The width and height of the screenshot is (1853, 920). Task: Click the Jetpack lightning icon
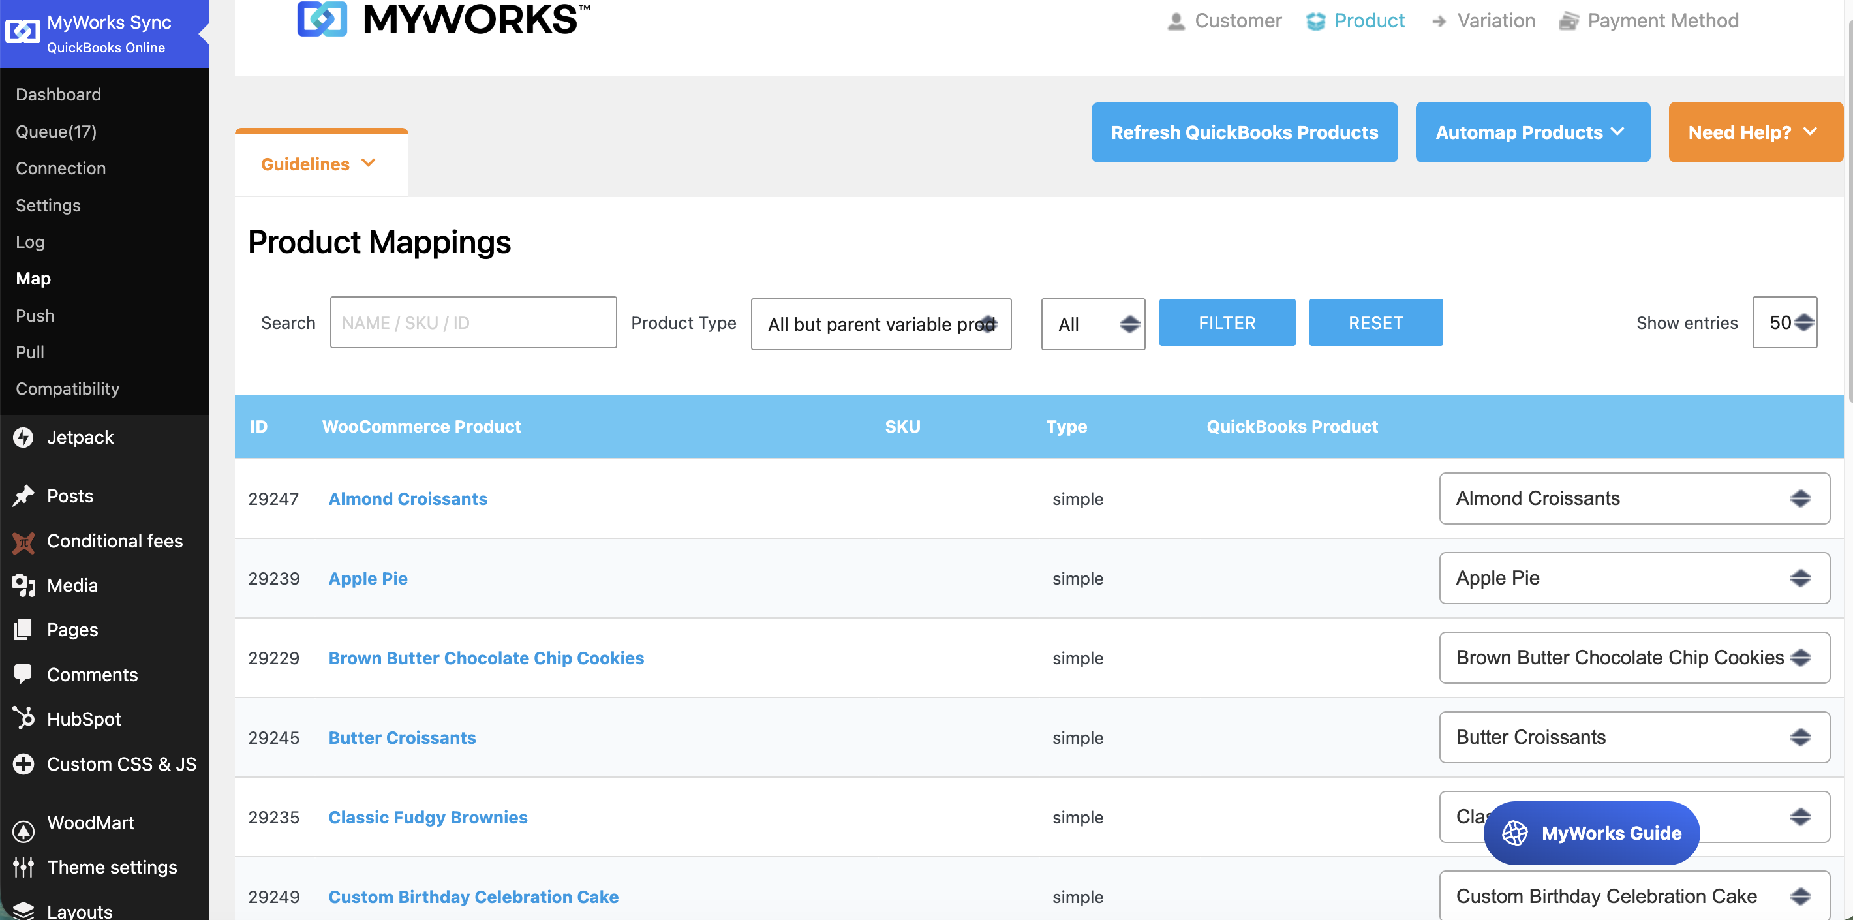point(23,437)
